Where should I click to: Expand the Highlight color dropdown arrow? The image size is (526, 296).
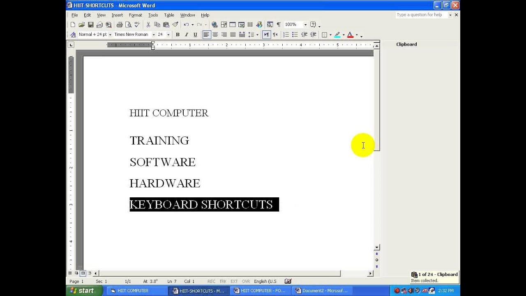coord(343,35)
